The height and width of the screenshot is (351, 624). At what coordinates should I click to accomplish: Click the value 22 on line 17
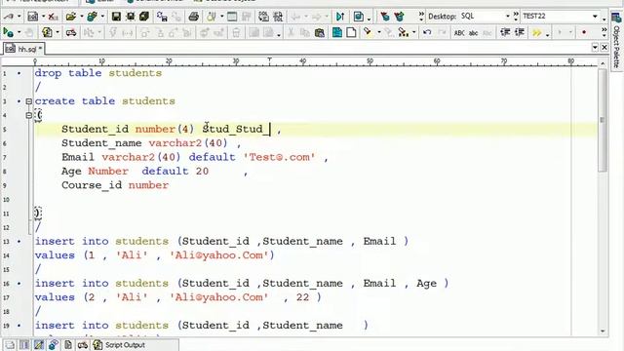[302, 297]
